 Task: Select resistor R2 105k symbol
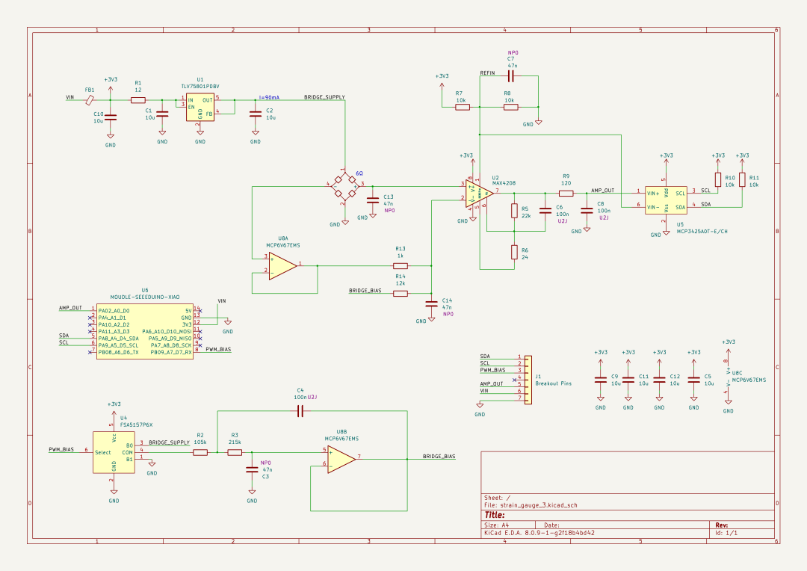click(200, 453)
